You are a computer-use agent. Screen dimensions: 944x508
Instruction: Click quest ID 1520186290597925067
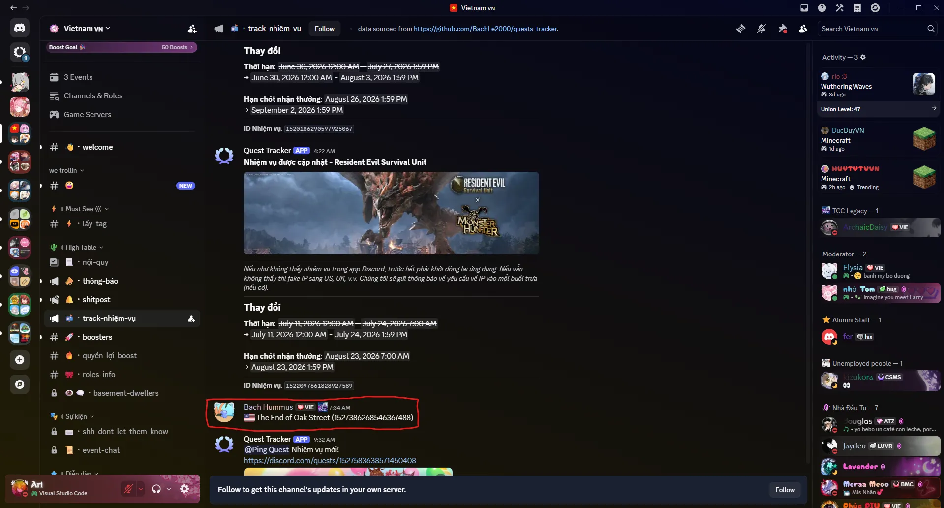click(319, 129)
